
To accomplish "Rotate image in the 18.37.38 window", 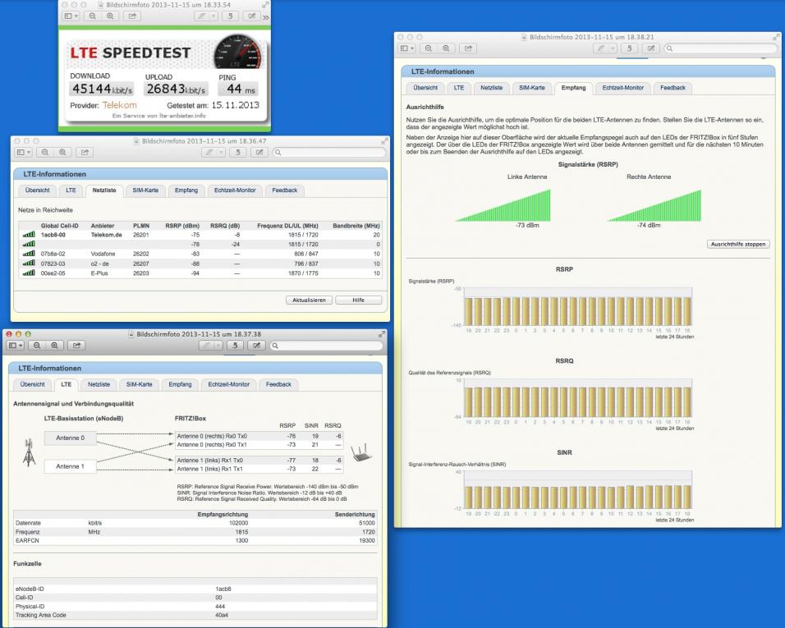I will click(x=235, y=346).
